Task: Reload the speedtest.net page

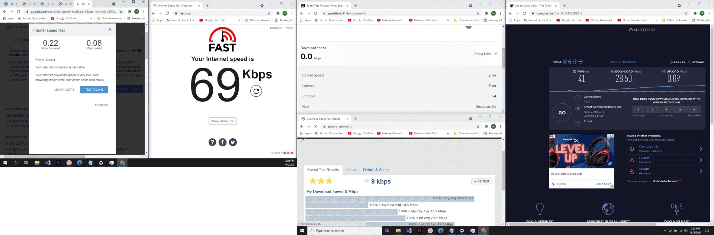Action: point(524,13)
